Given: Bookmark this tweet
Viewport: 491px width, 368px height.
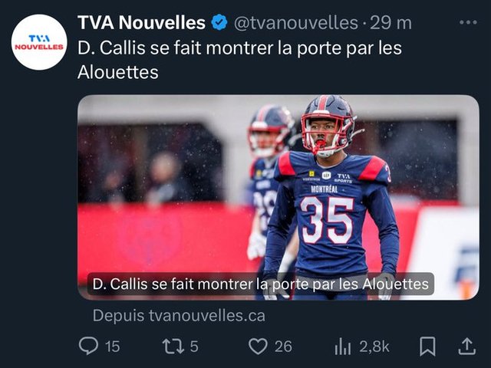Looking at the screenshot, I should click(x=427, y=346).
